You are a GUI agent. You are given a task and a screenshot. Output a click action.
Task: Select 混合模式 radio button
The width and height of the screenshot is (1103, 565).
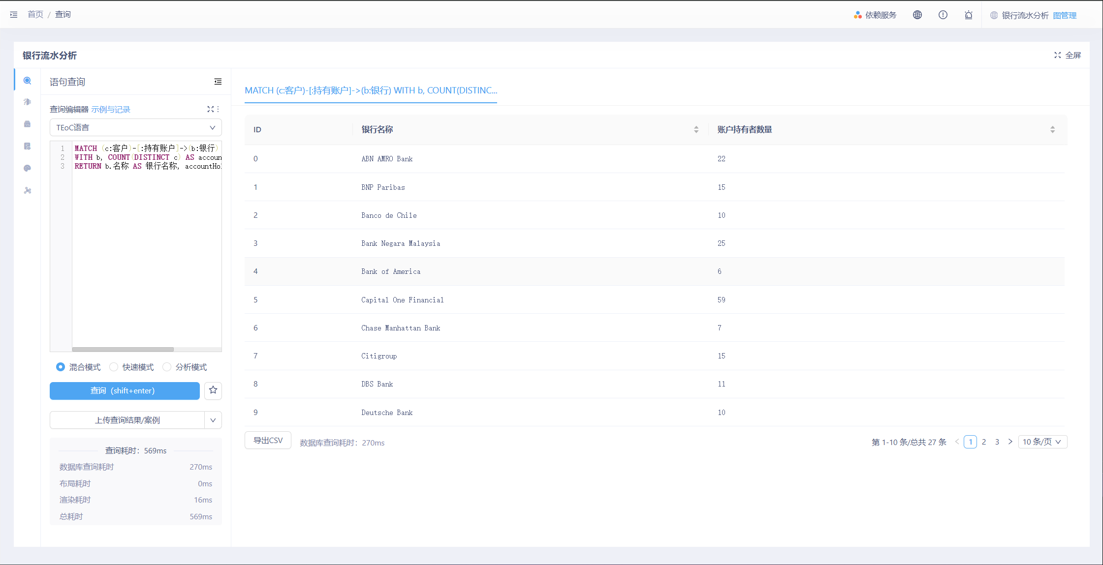(61, 367)
